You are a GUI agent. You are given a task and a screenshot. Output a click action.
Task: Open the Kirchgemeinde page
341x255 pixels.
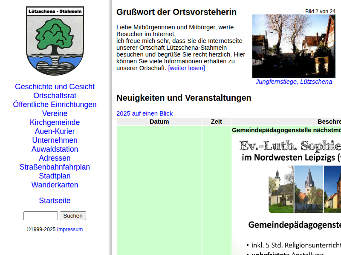(55, 122)
